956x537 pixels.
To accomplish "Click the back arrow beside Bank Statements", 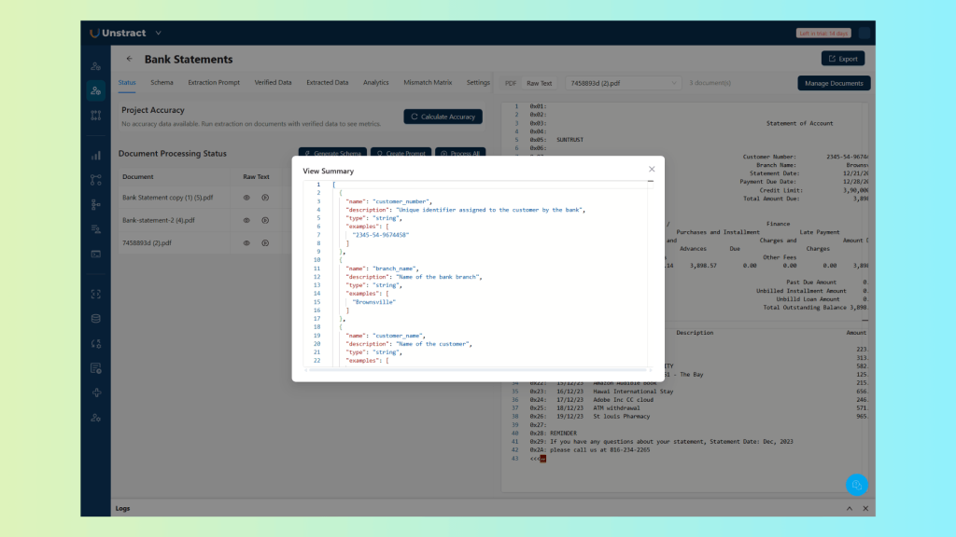I will point(129,59).
